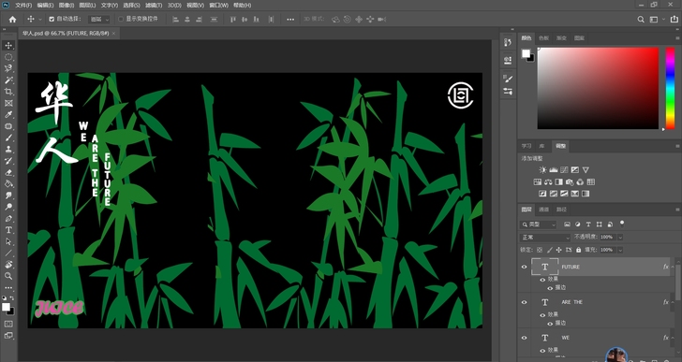682x362 pixels.
Task: Click the foreground color swatch in Color panel
Action: click(x=526, y=53)
